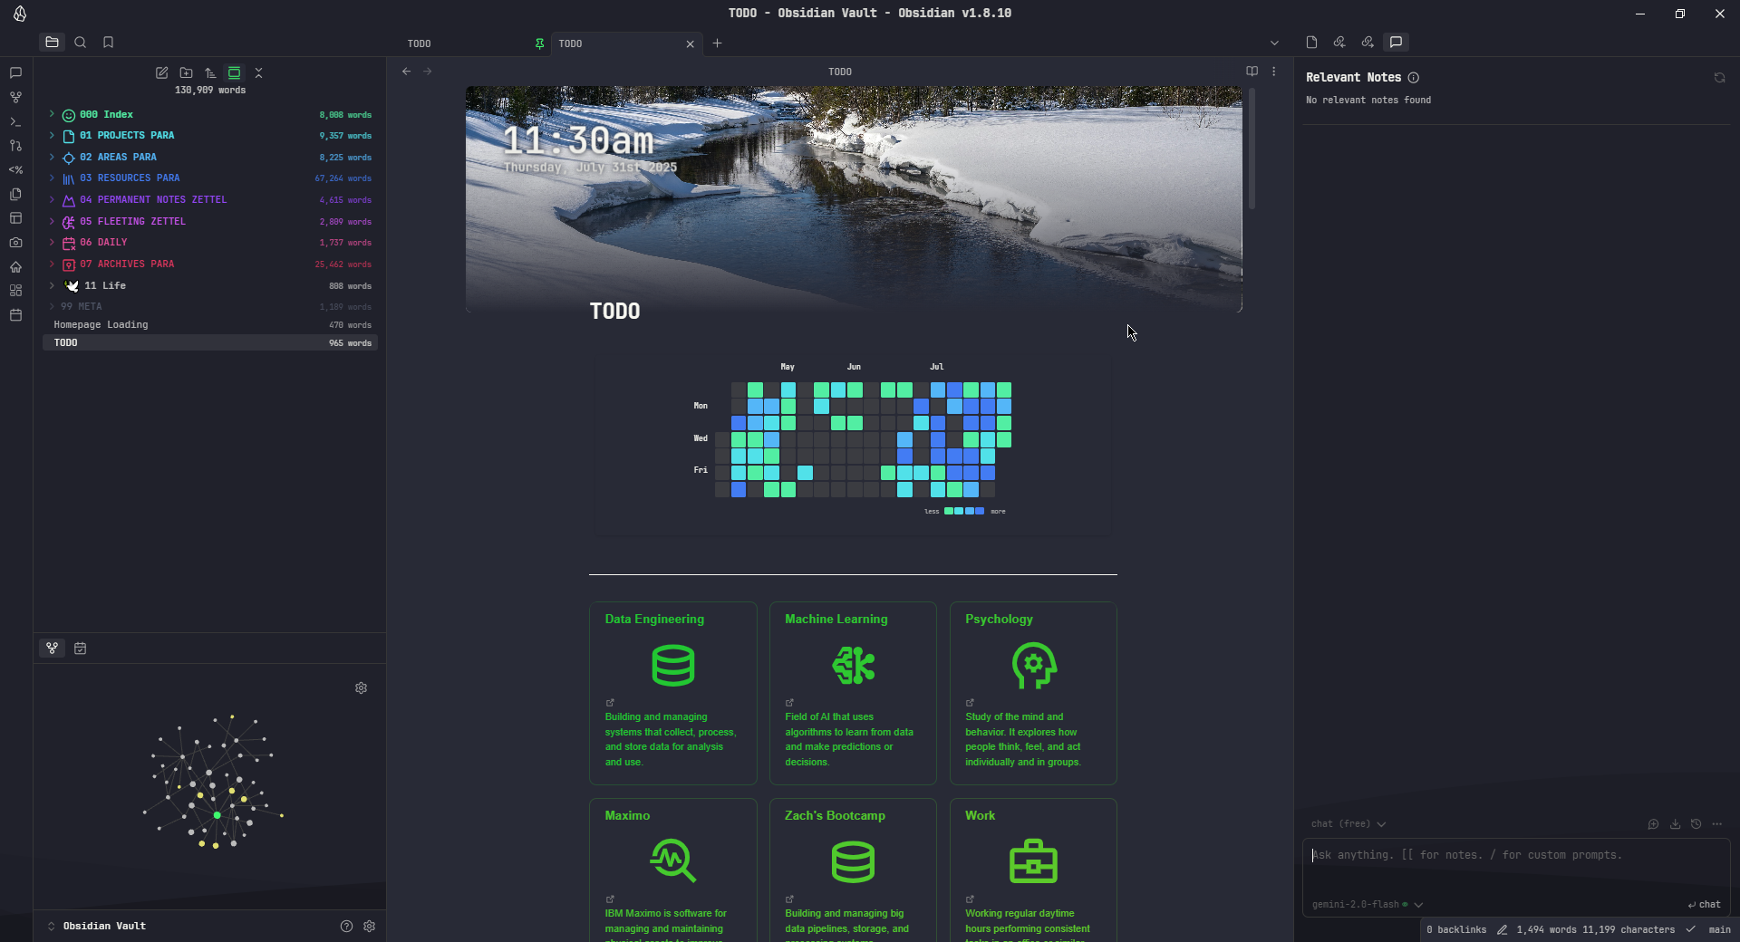Send message with chat button
This screenshot has height=942, width=1740.
pyautogui.click(x=1704, y=905)
